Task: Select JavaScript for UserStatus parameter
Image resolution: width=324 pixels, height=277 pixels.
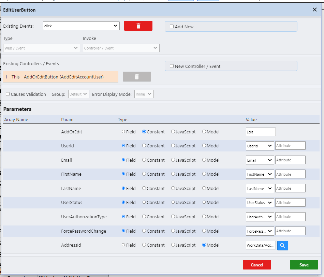Action: (x=173, y=202)
